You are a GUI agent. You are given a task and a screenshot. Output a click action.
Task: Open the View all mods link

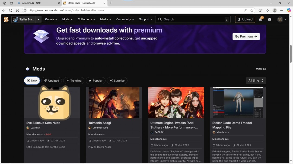click(261, 69)
